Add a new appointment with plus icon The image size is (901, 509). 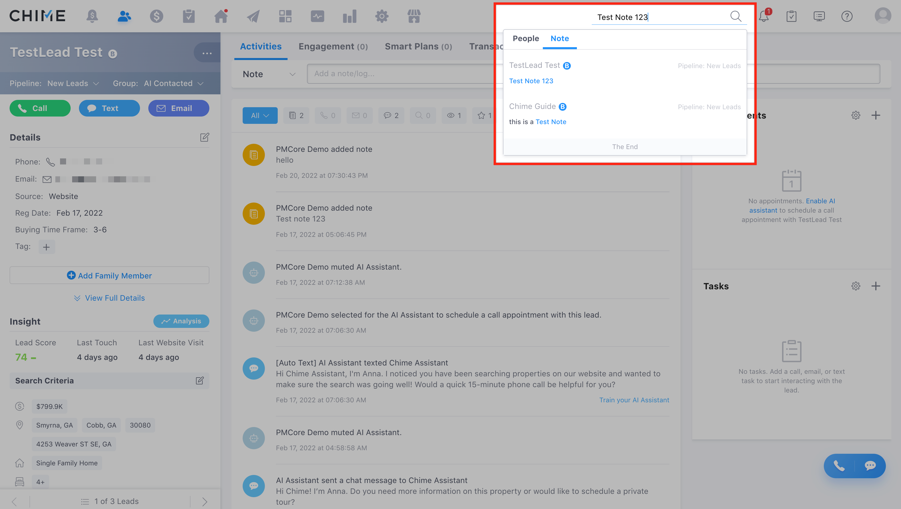pos(876,115)
